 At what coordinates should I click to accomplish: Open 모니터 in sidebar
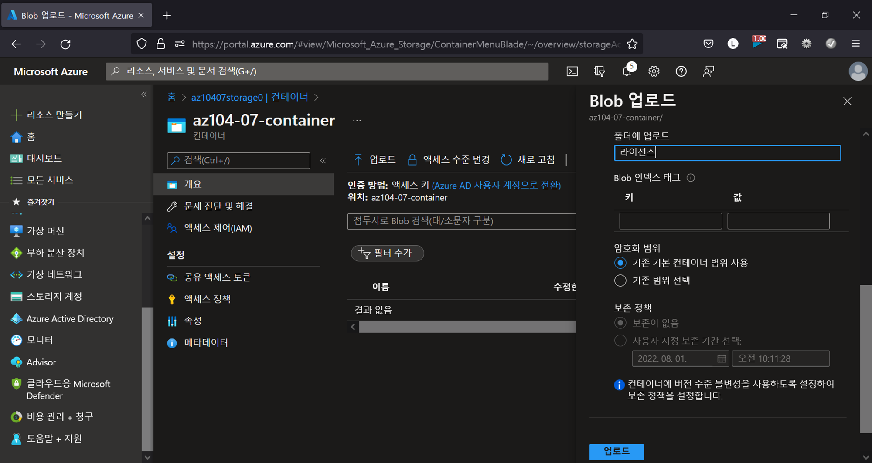(x=31, y=340)
